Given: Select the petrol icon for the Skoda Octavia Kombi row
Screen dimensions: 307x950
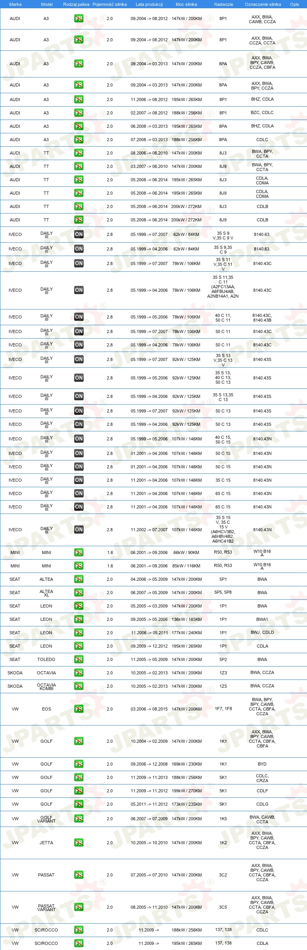Looking at the screenshot, I should tap(79, 686).
